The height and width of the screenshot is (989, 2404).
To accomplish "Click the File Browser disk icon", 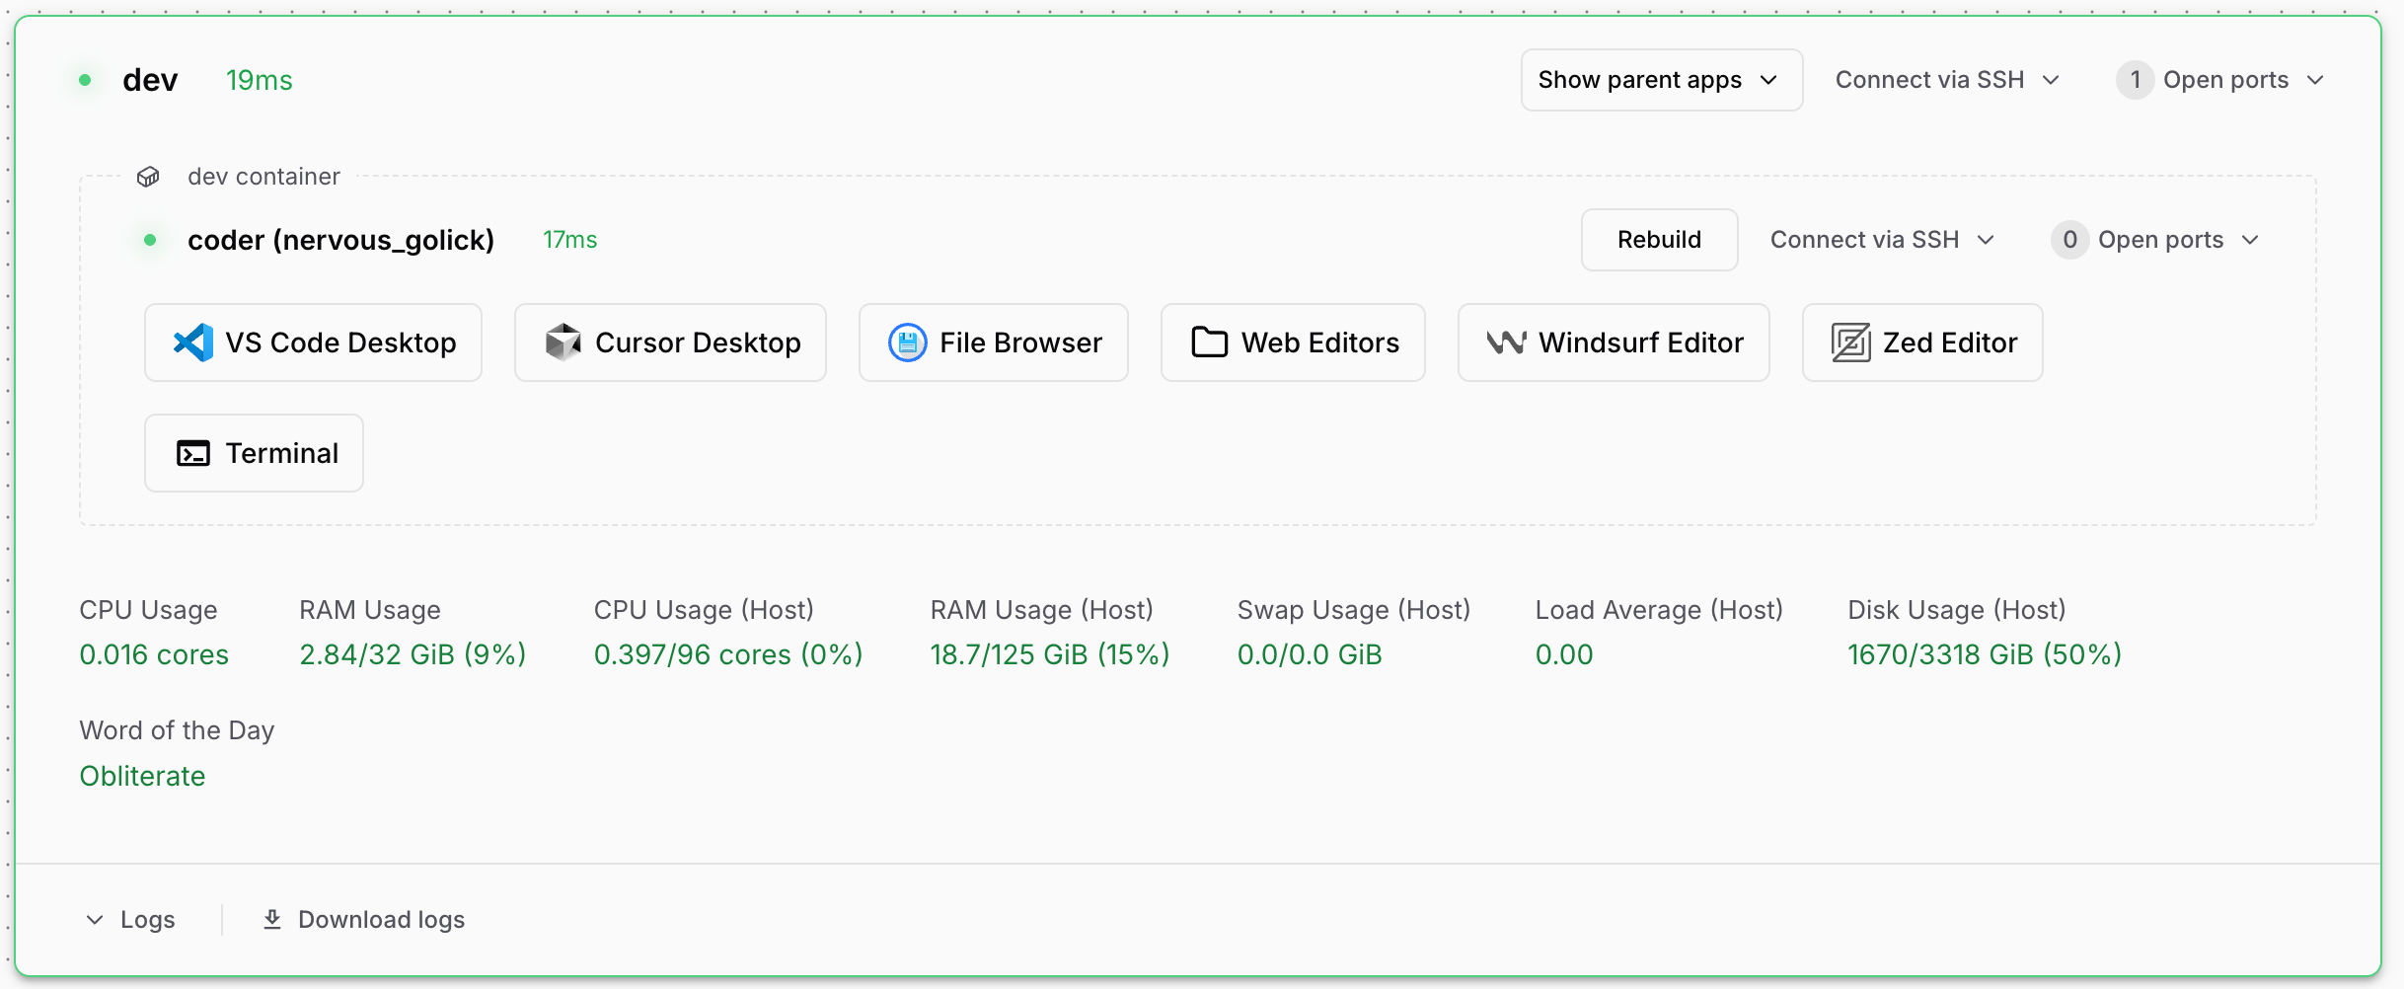I will [907, 342].
